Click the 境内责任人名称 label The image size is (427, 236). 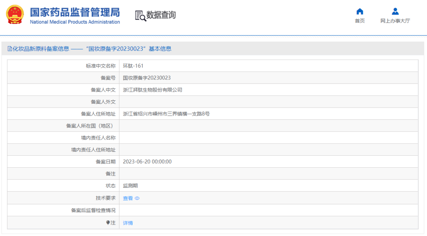tap(98, 138)
